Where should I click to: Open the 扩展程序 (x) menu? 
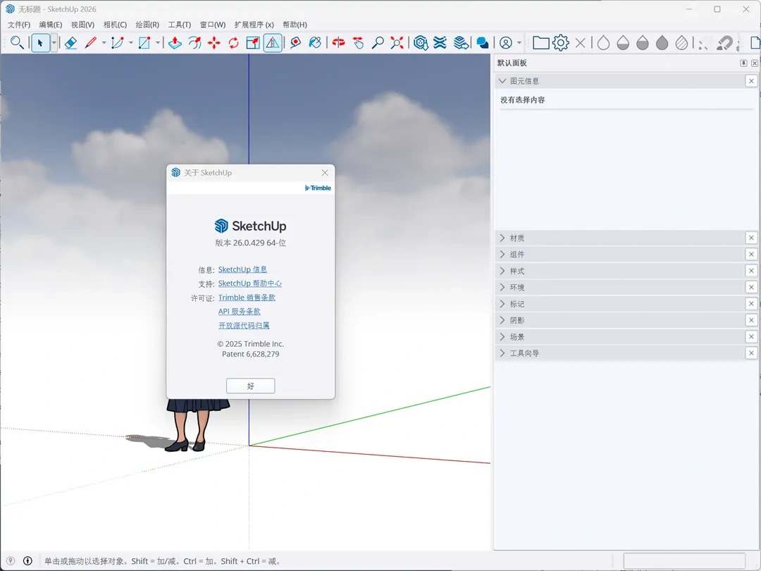click(254, 25)
